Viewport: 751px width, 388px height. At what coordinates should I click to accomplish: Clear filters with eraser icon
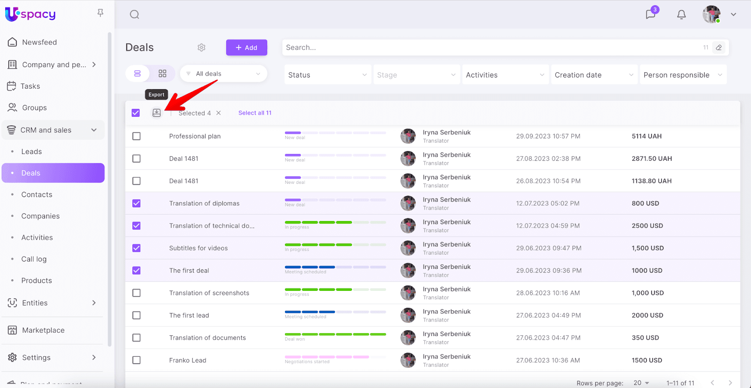pyautogui.click(x=719, y=47)
